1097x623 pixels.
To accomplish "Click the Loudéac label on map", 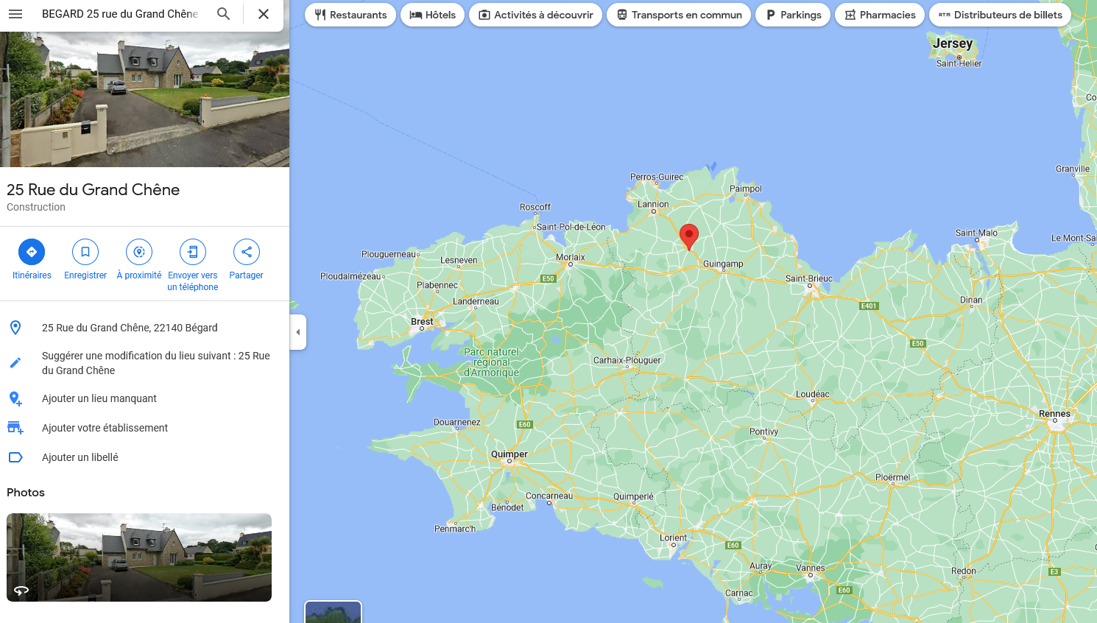I will pos(813,394).
